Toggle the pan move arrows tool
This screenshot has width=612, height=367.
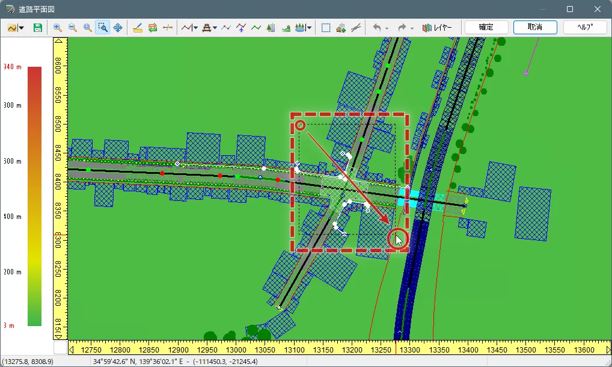118,28
